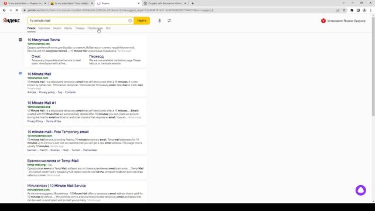The width and height of the screenshot is (375, 211).
Task: Open the 10minutemail.net green URL
Action: 39,44
